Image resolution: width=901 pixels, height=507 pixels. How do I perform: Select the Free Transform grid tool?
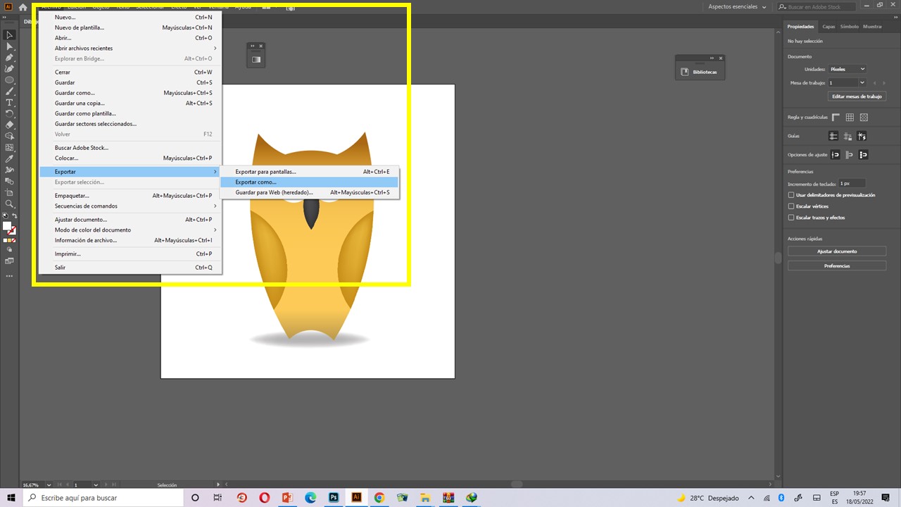10,147
